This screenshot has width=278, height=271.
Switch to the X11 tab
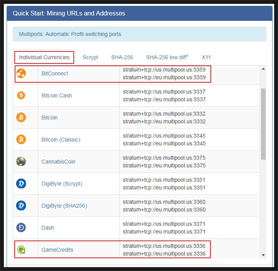[x=206, y=57]
